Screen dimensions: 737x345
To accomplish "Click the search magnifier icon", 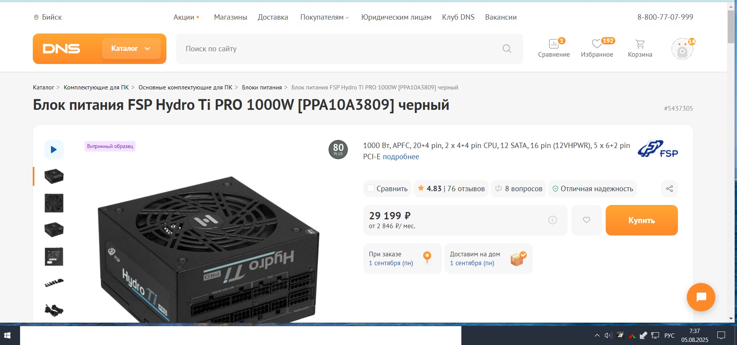I will coord(507,49).
